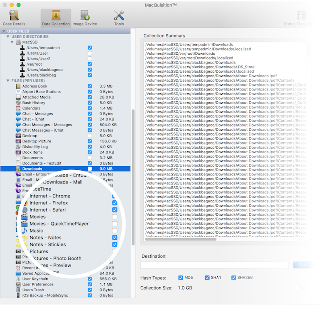Check the box for "/Users/User"
Image resolution: width=322 pixels, height=319 pixels.
pos(90,53)
